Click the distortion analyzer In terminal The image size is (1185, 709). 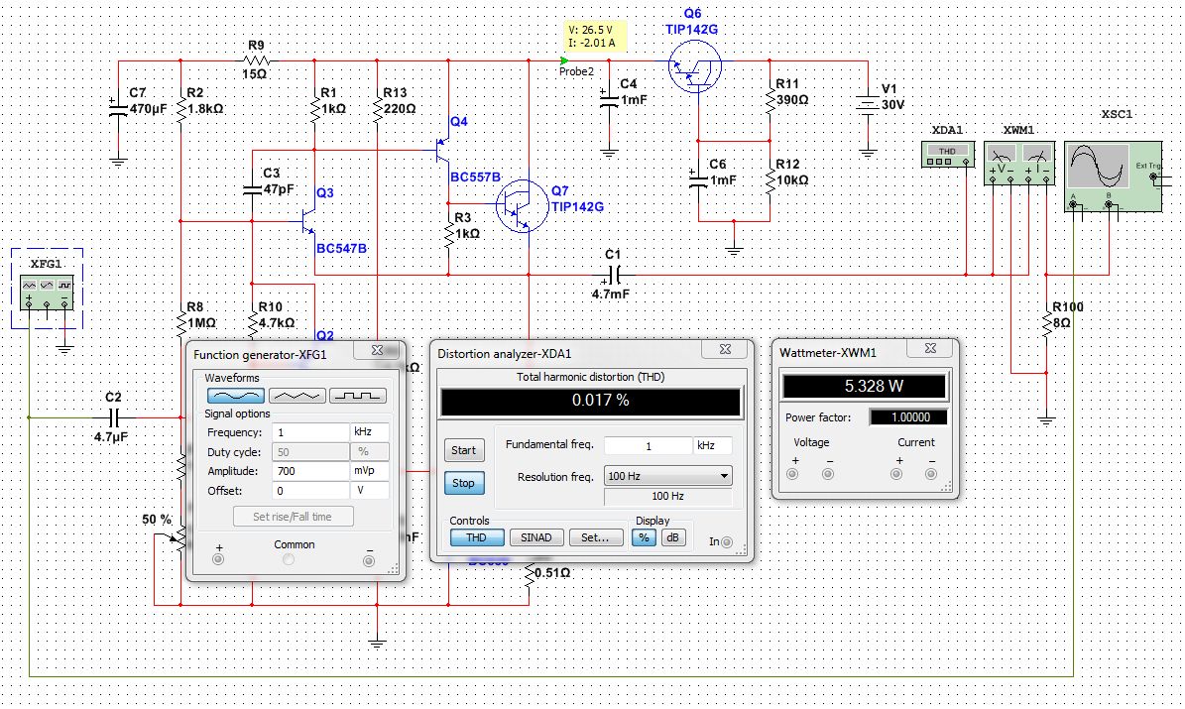click(x=727, y=542)
